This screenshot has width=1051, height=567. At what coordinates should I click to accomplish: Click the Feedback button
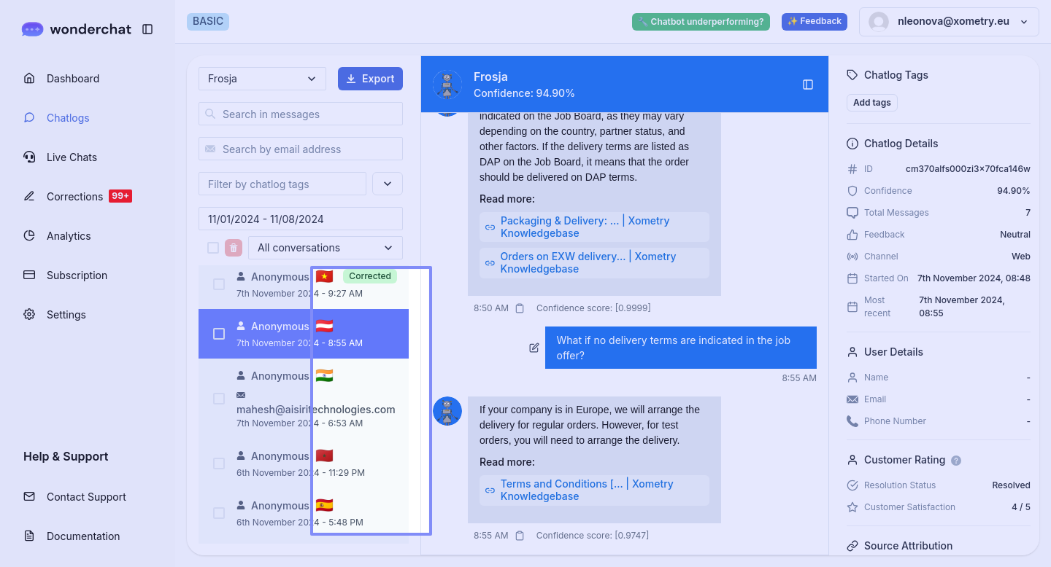815,22
